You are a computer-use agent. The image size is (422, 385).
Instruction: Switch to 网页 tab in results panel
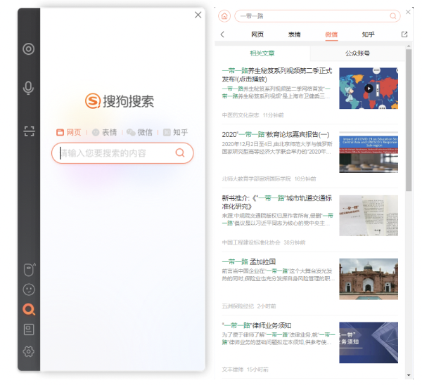[x=257, y=34]
